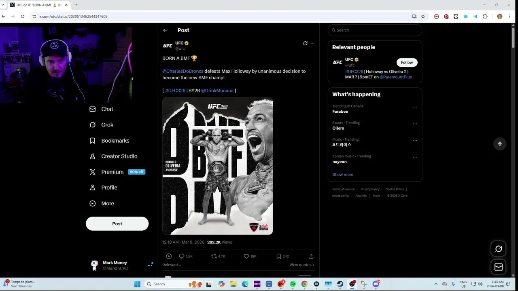
Task: Open options for the Oilers trend
Action: click(415, 124)
